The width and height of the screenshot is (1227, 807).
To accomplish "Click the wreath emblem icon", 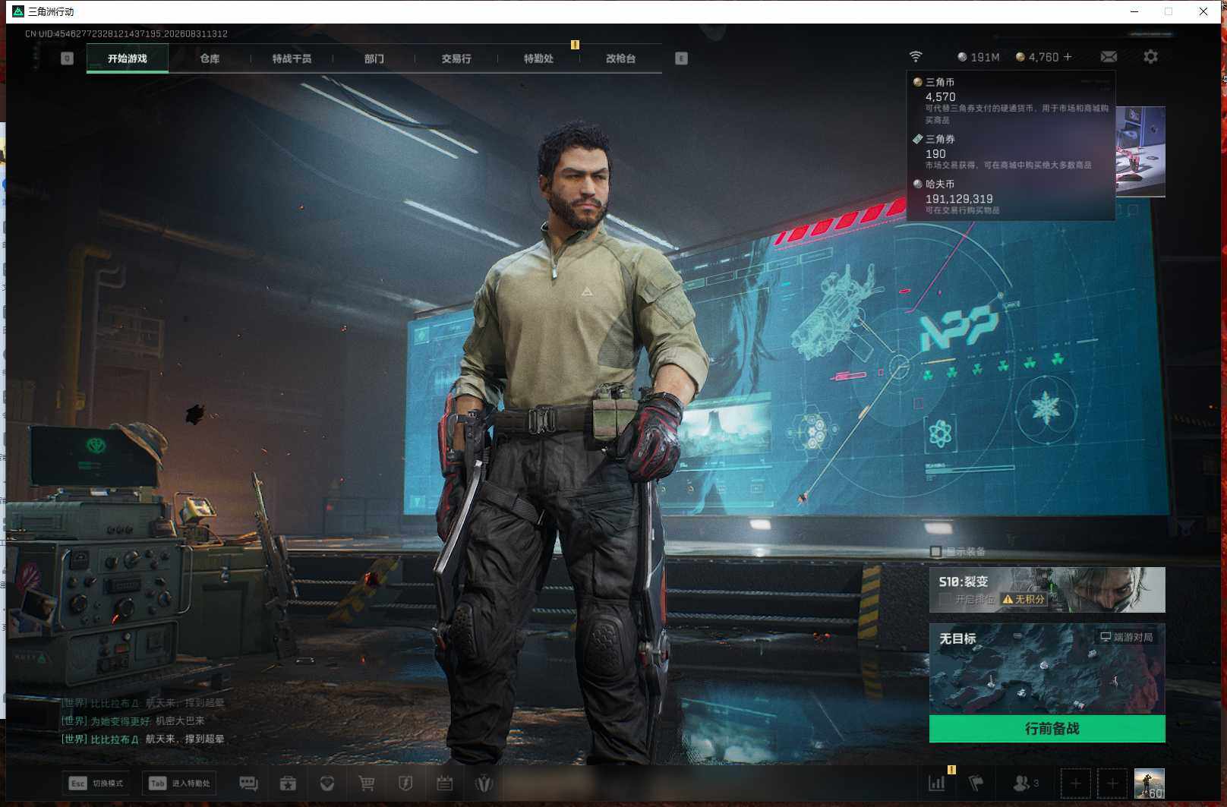I will [x=484, y=783].
